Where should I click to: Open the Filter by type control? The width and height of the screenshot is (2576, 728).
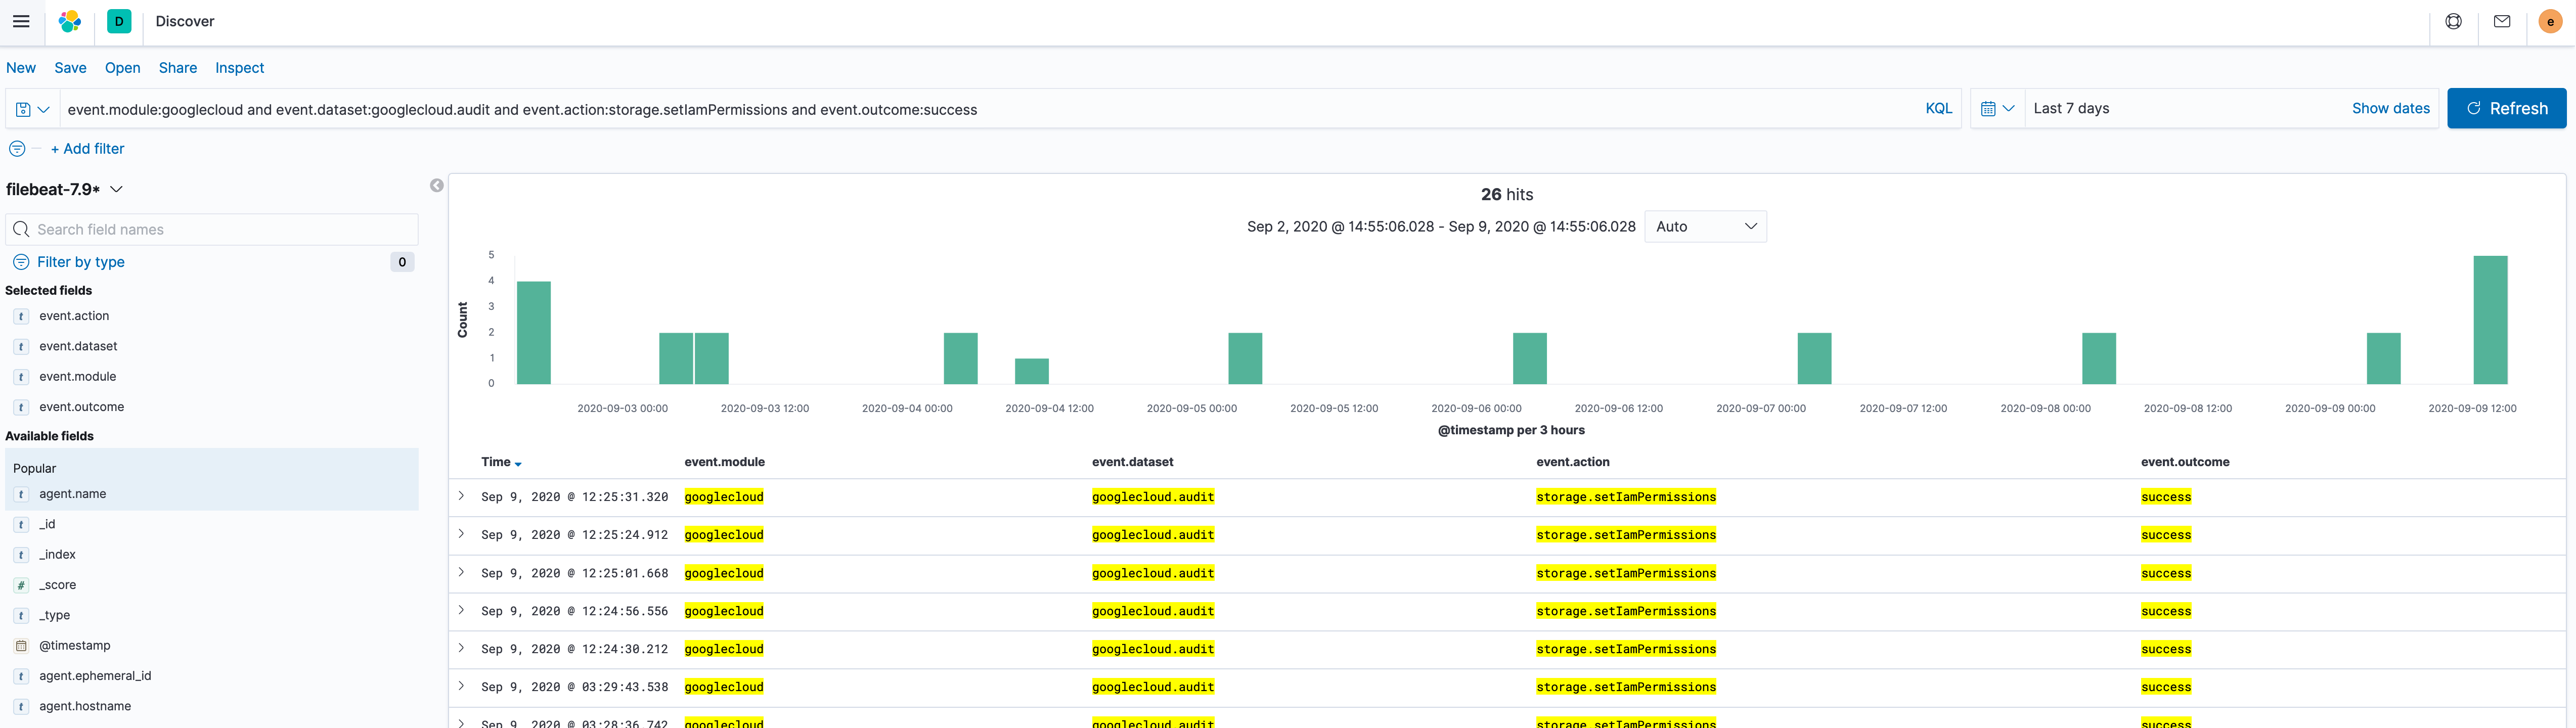tap(80, 261)
